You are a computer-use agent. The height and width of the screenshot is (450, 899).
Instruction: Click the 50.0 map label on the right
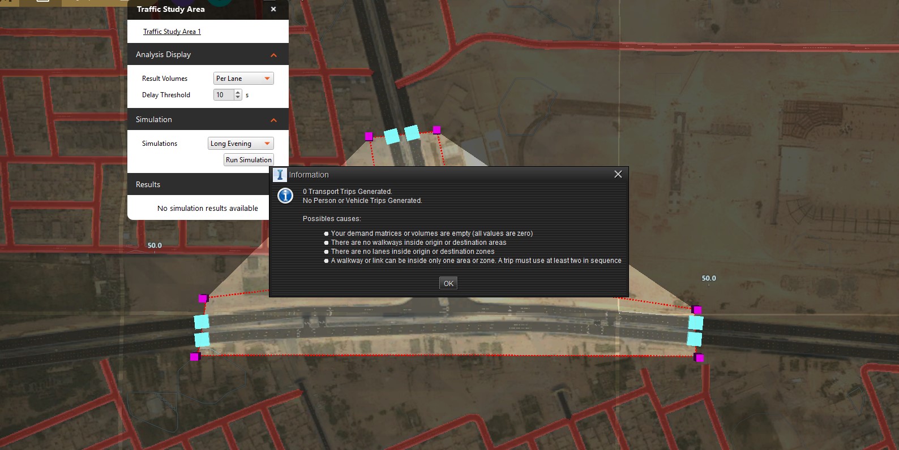(x=709, y=278)
